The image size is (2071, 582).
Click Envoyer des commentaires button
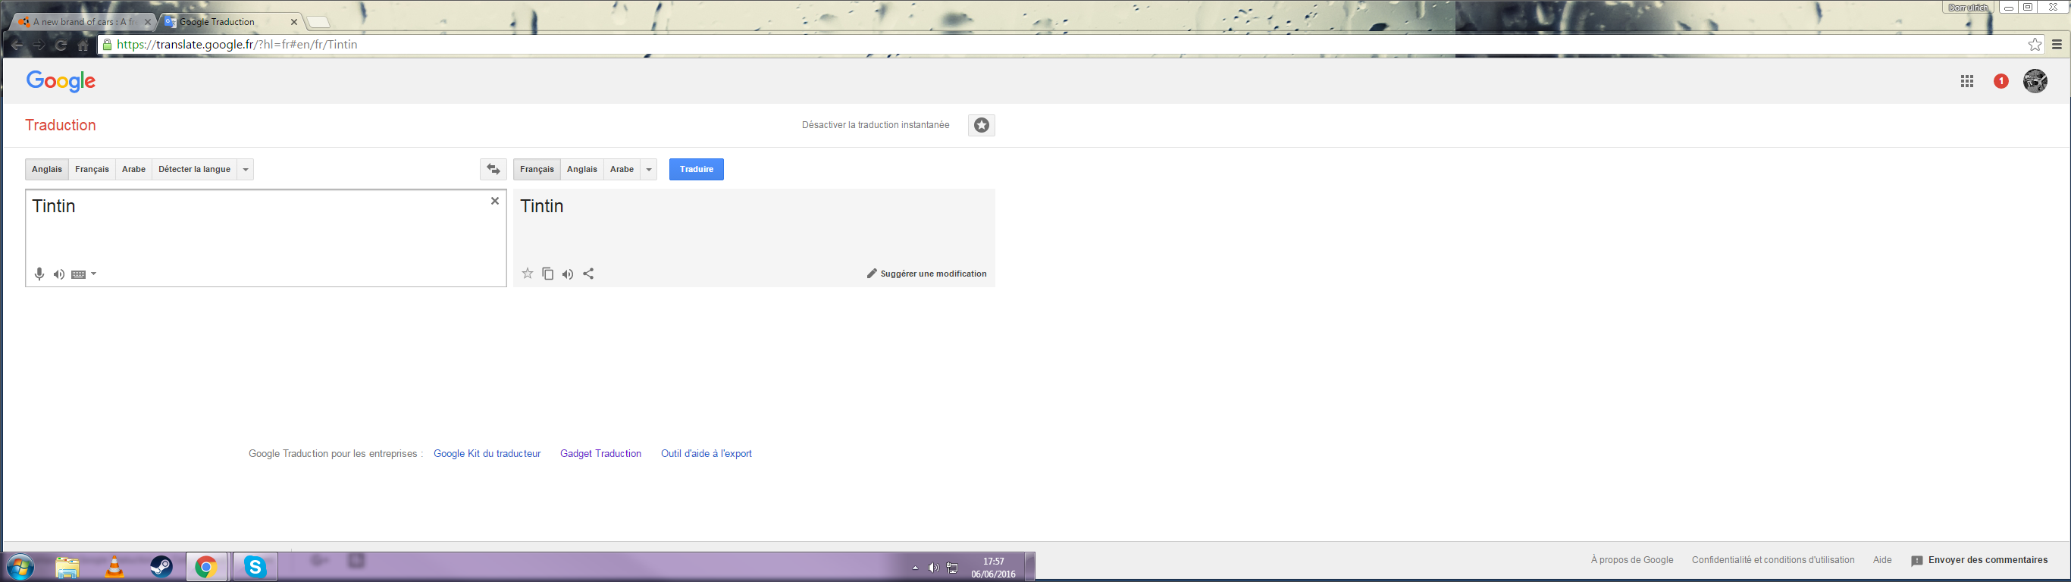1979,560
